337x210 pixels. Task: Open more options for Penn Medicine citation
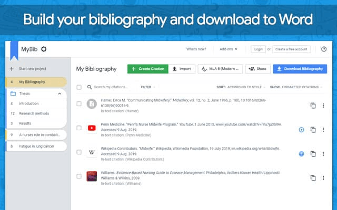(x=323, y=130)
